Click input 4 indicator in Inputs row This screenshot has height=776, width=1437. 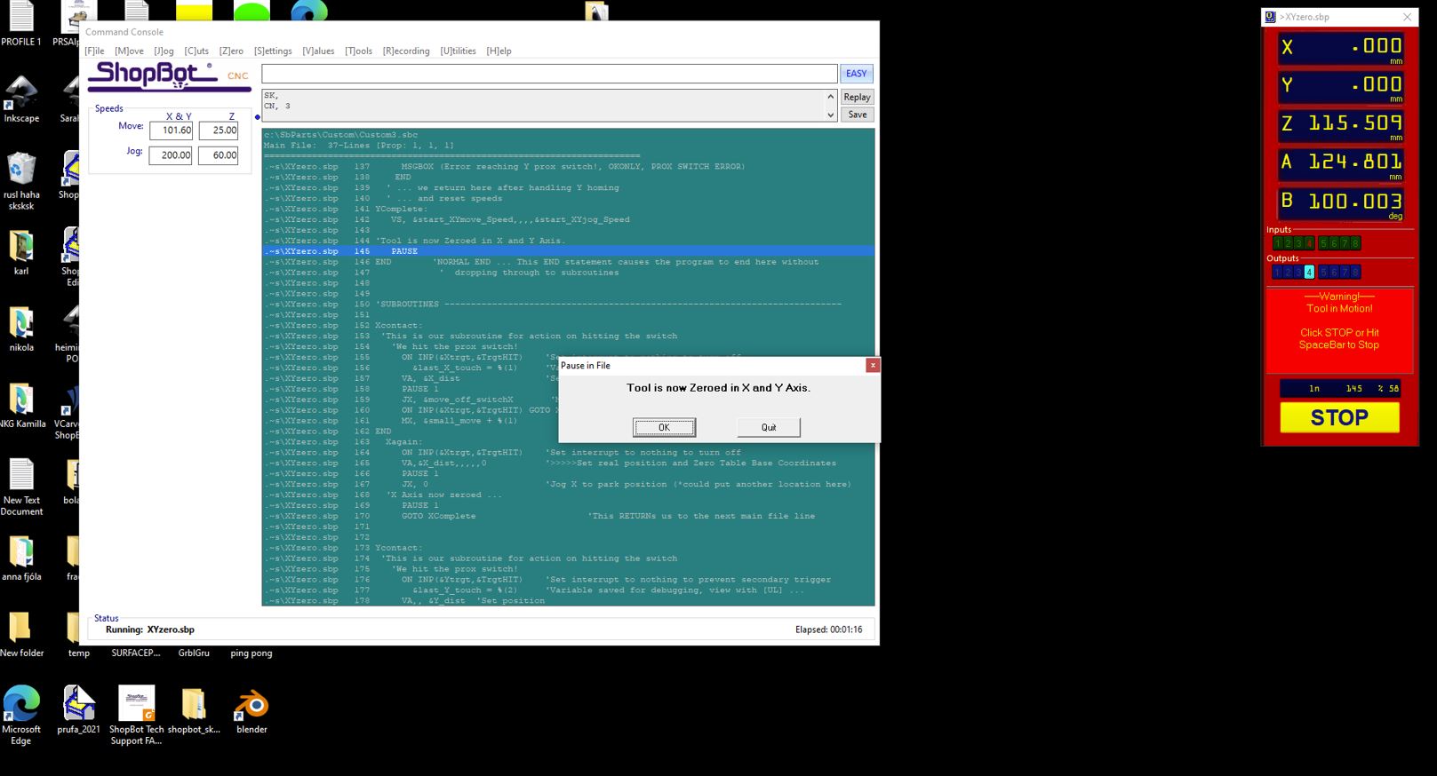[1309, 243]
